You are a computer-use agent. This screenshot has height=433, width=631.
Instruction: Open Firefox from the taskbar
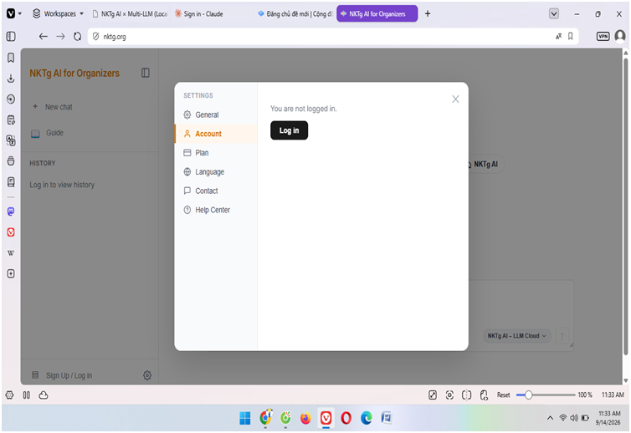(305, 418)
